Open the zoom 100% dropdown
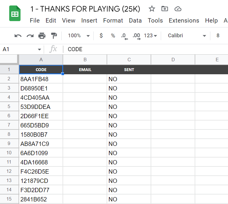This screenshot has height=204, width=228. click(79, 36)
